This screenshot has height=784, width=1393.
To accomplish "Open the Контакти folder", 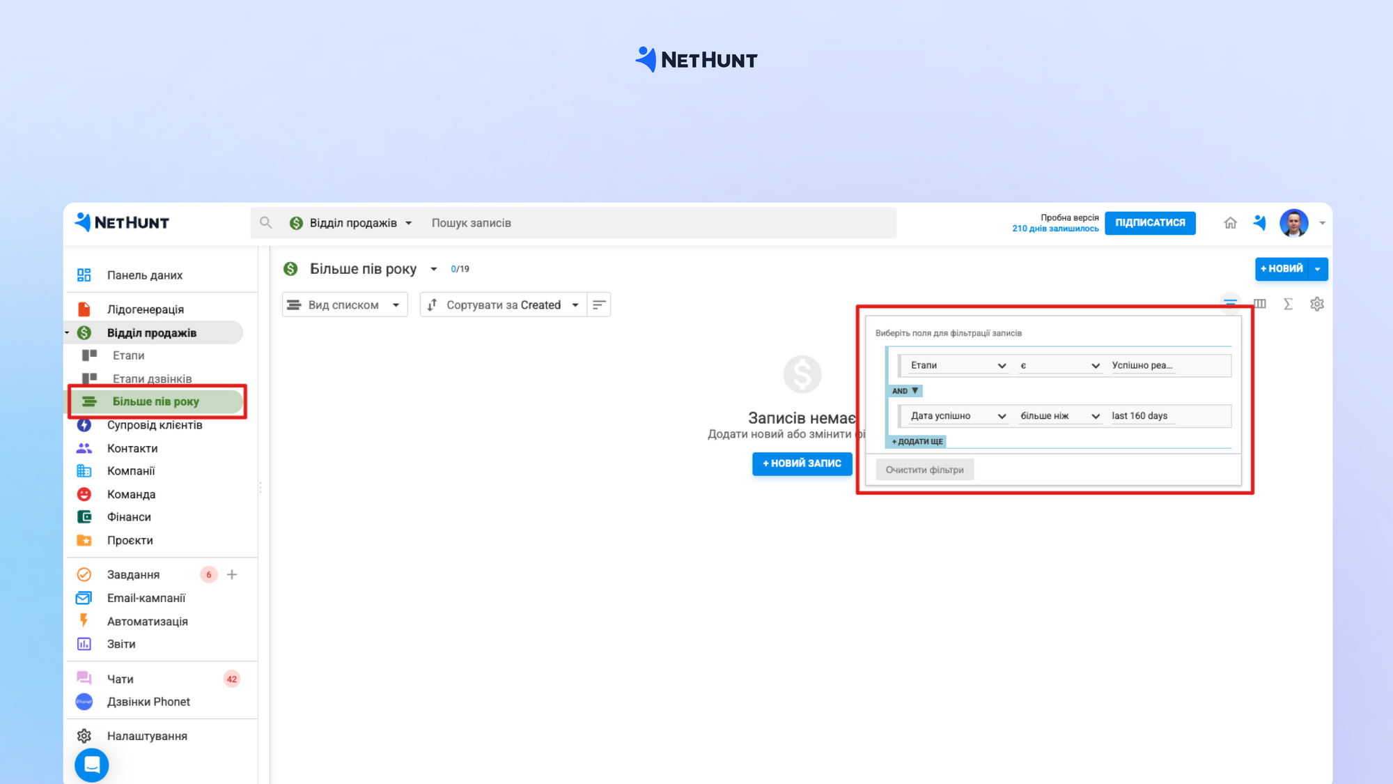I will [x=132, y=448].
